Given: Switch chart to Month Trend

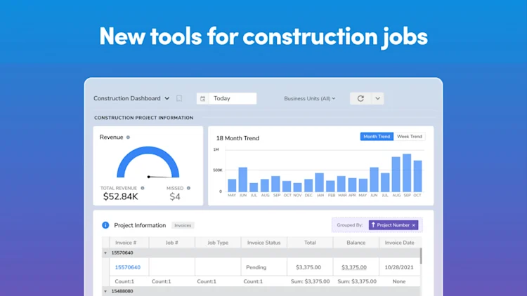Looking at the screenshot, I should pyautogui.click(x=377, y=137).
